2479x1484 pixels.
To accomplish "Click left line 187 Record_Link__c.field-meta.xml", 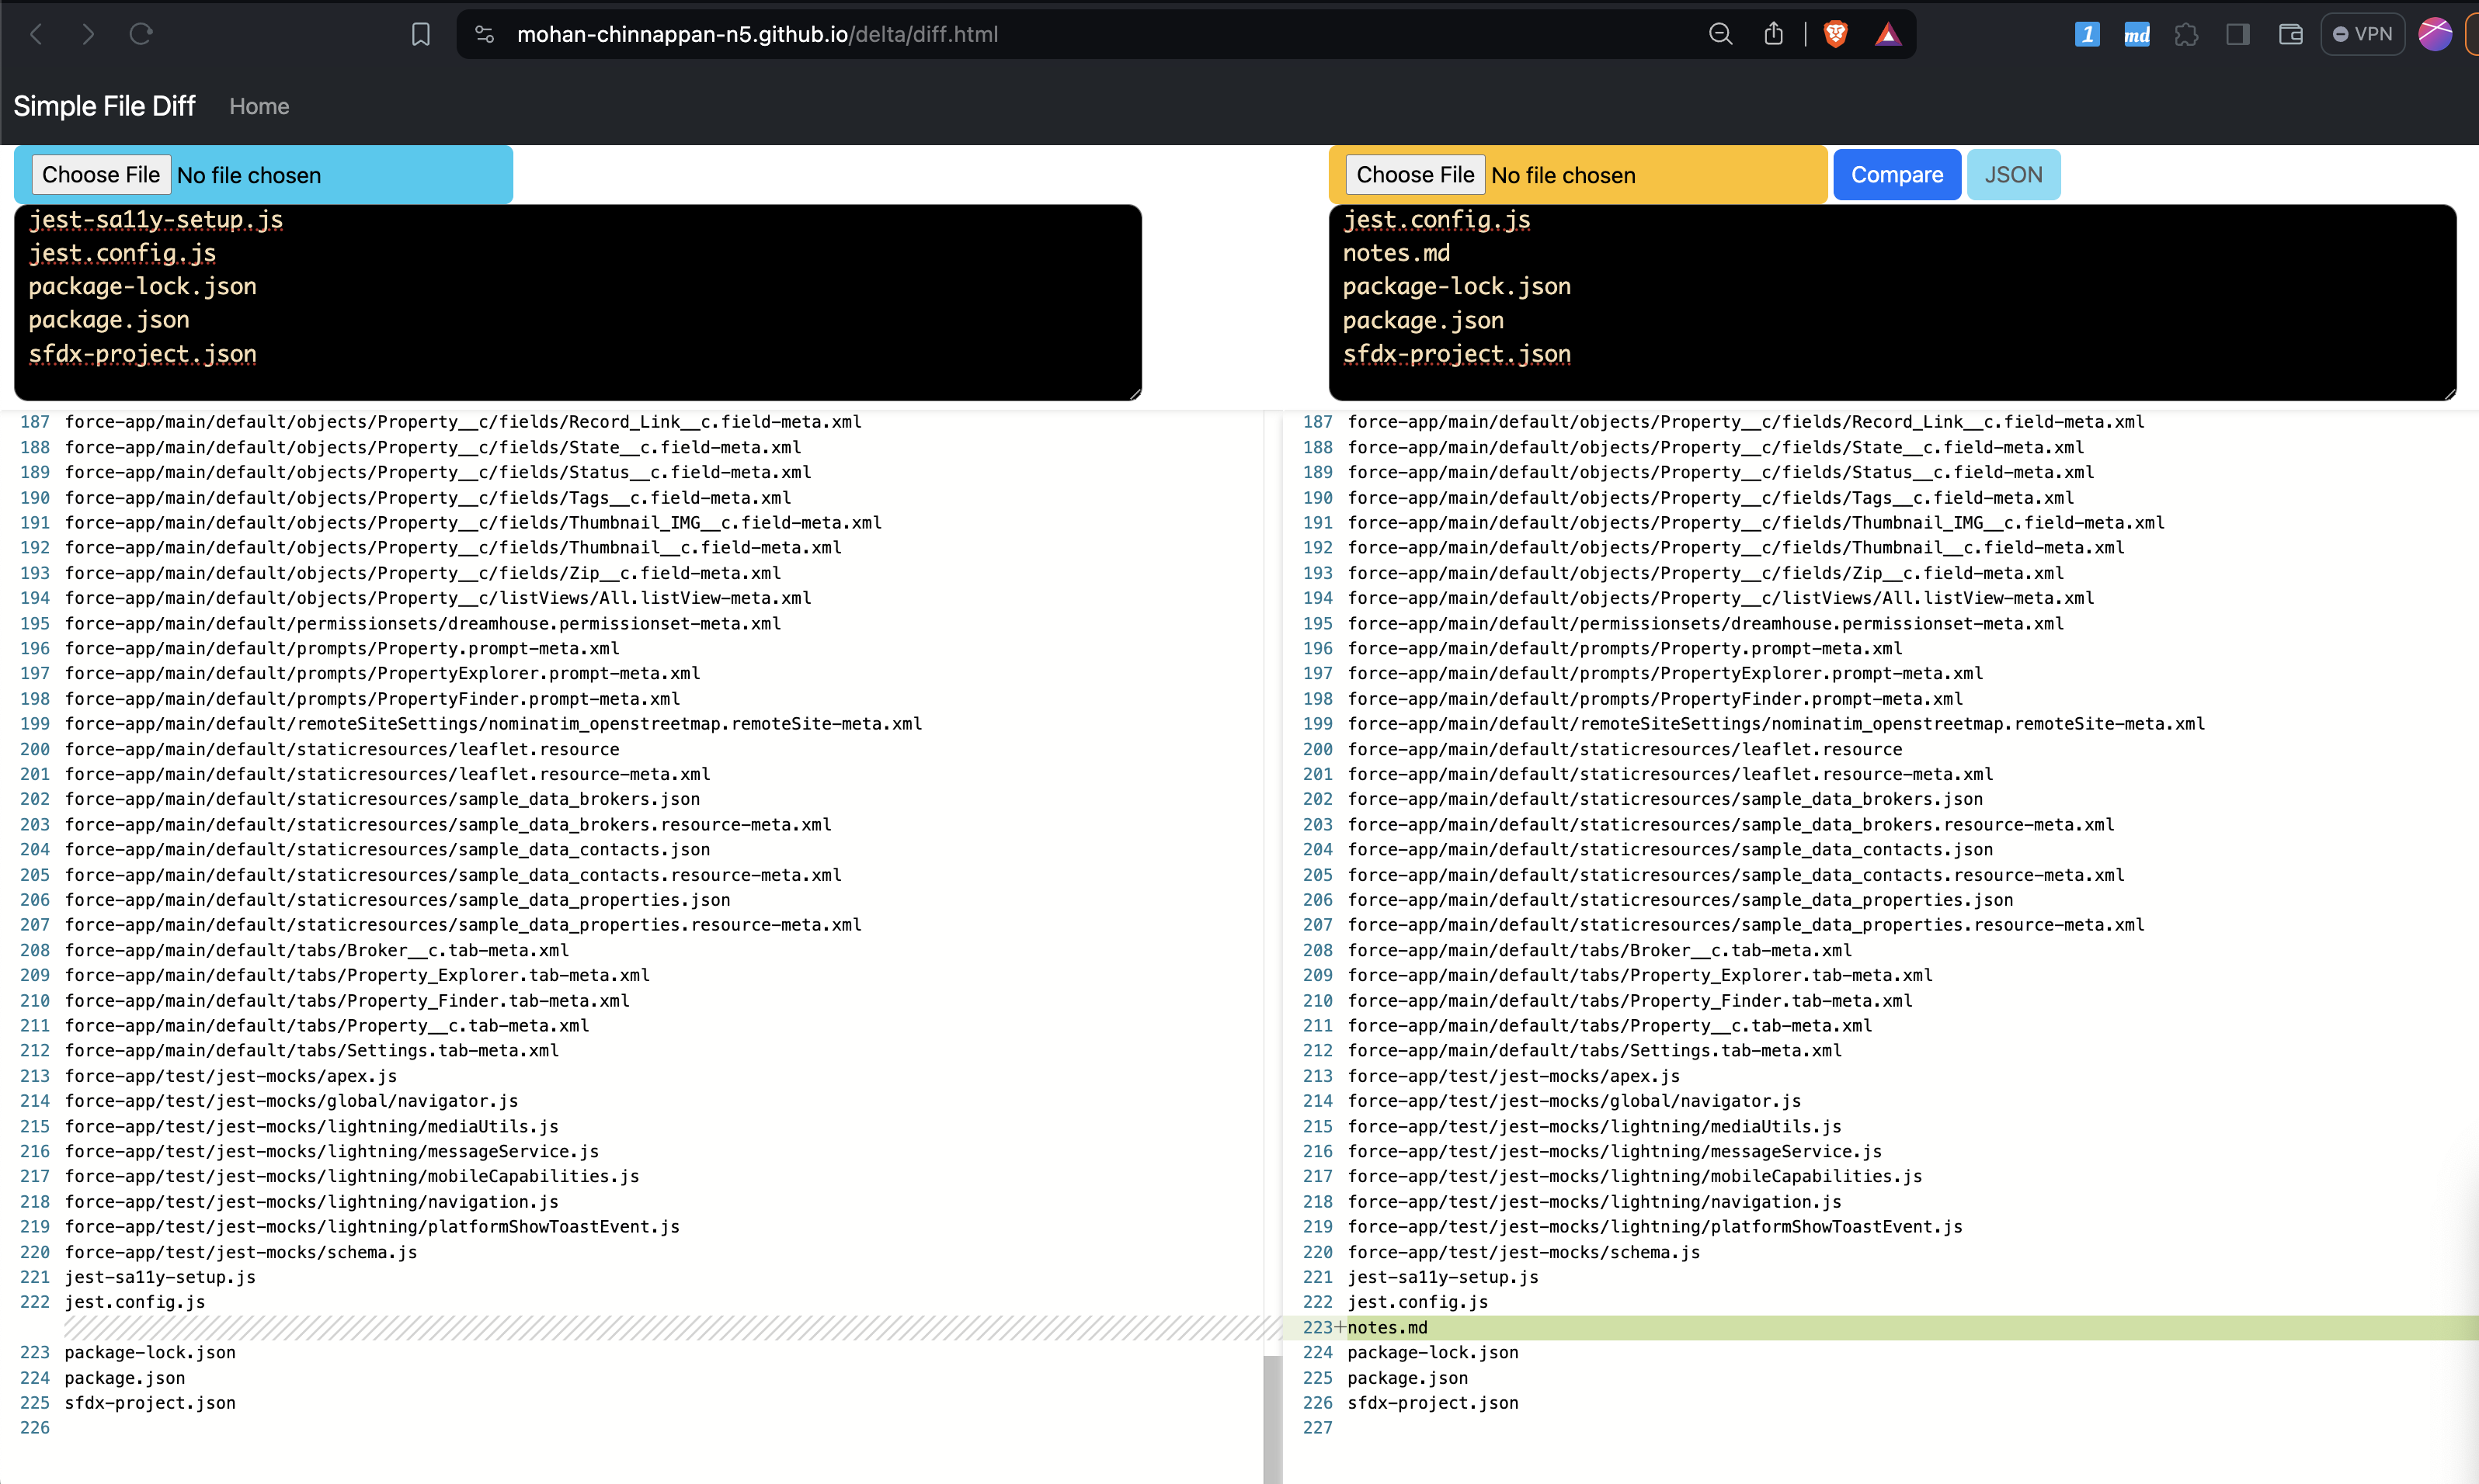I will coord(463,422).
